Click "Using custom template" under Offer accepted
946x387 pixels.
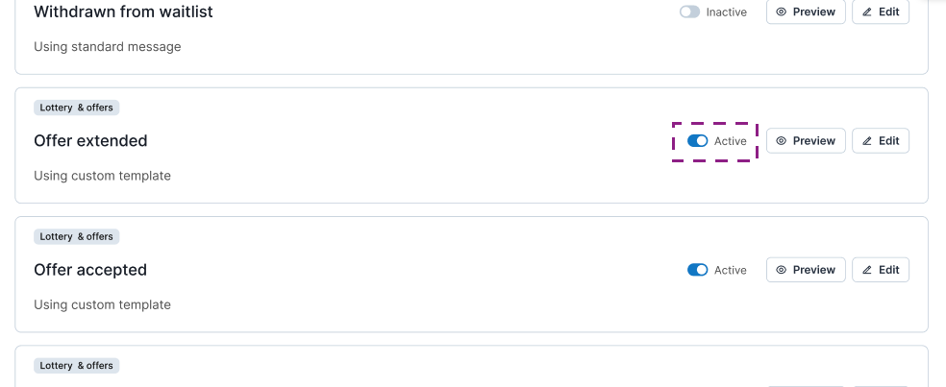102,304
